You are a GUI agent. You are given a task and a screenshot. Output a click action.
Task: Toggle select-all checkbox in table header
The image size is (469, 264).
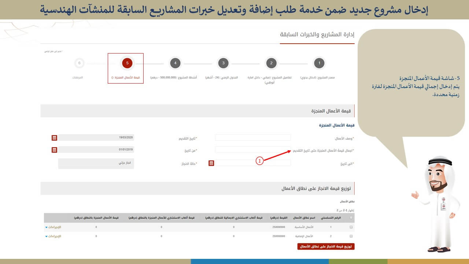(x=351, y=218)
